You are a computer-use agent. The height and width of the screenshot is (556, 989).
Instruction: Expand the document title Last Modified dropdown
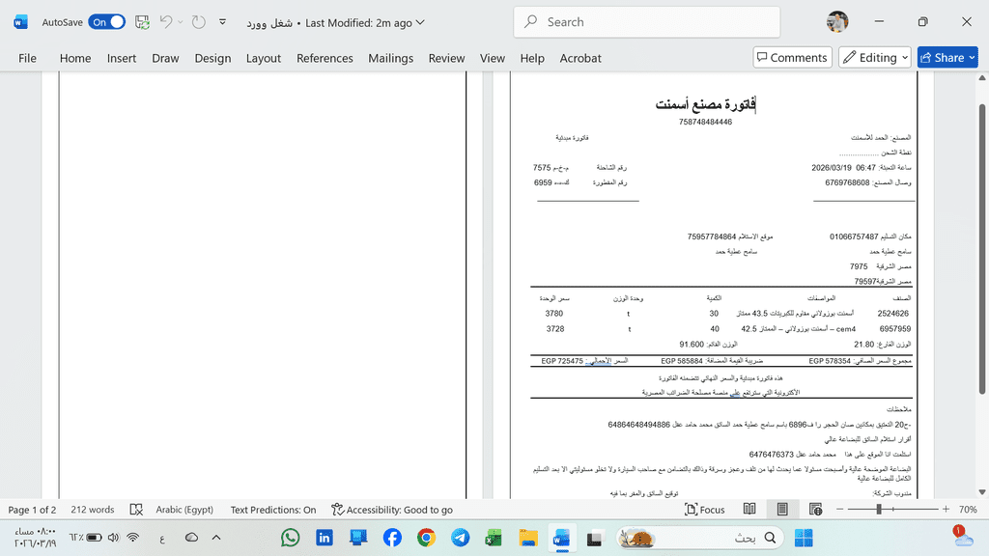coord(421,23)
